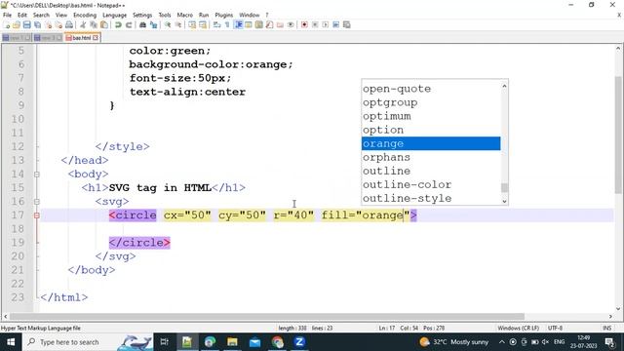Start macro recording with red button
This screenshot has height=351, width=624.
304,24
